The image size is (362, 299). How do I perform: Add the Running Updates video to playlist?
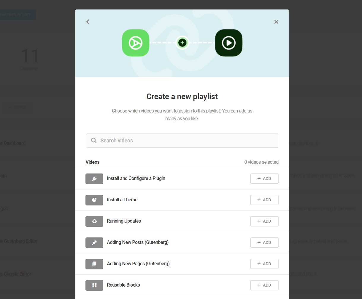[264, 221]
